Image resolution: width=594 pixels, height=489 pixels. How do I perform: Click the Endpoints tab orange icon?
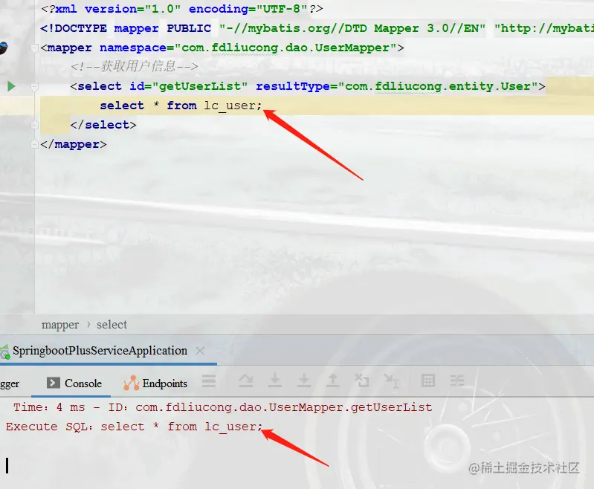click(x=131, y=383)
